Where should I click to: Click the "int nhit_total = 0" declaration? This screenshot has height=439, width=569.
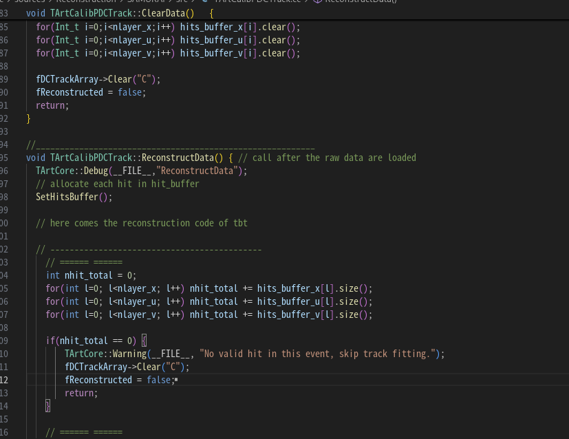click(91, 275)
